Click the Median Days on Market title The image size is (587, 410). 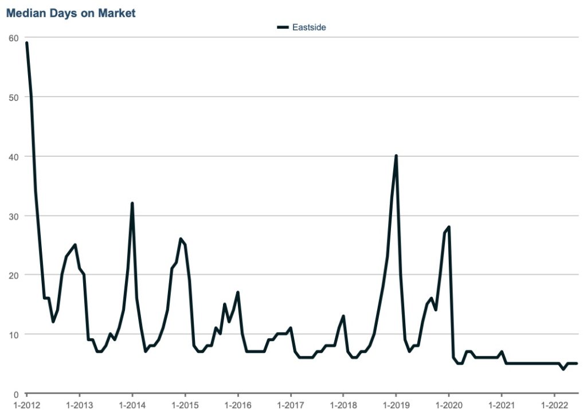click(x=71, y=13)
